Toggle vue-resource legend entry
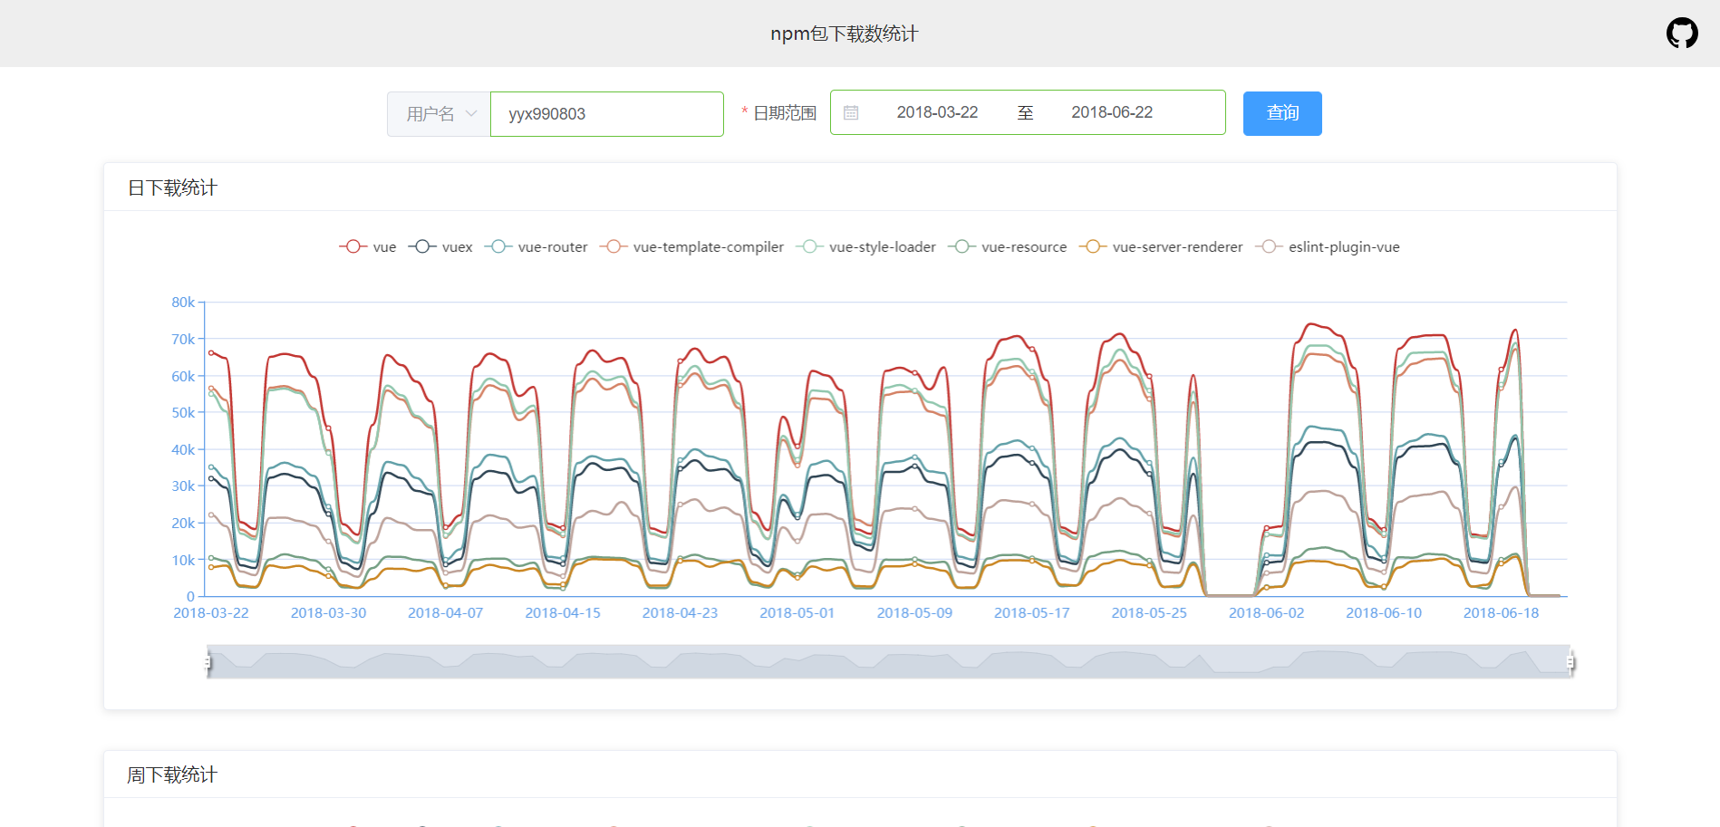The width and height of the screenshot is (1720, 827). click(x=1008, y=246)
